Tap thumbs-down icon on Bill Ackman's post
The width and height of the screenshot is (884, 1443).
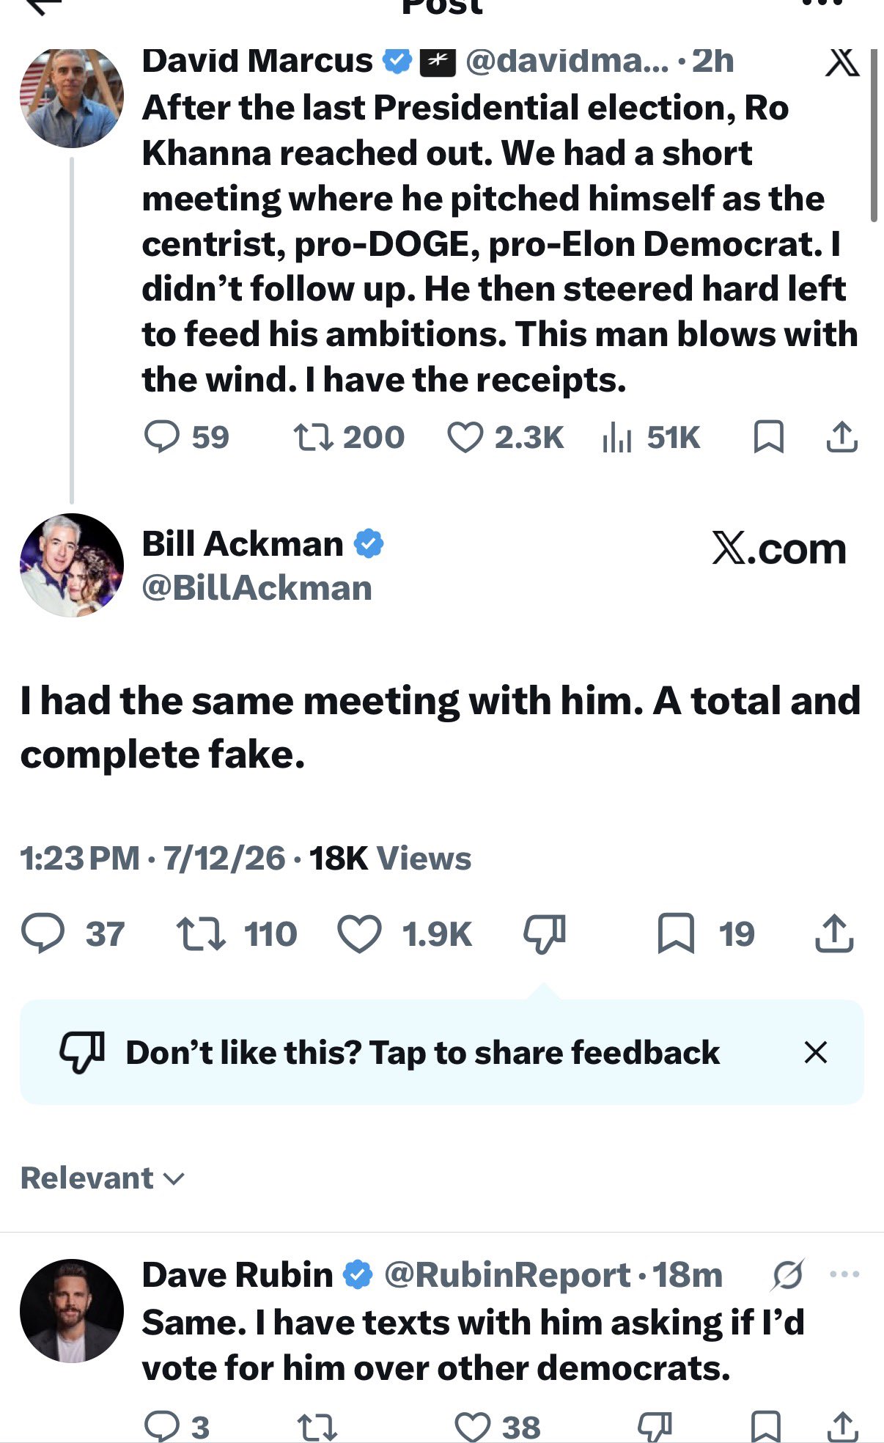tap(545, 934)
